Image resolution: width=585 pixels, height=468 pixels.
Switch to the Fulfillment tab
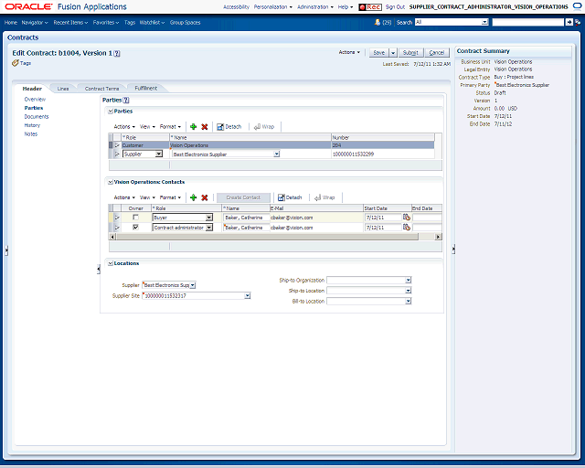click(x=146, y=89)
